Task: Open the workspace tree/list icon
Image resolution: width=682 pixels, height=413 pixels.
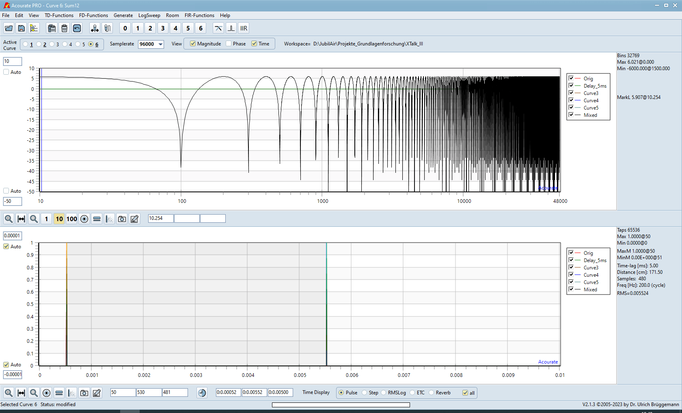Action: click(x=34, y=28)
